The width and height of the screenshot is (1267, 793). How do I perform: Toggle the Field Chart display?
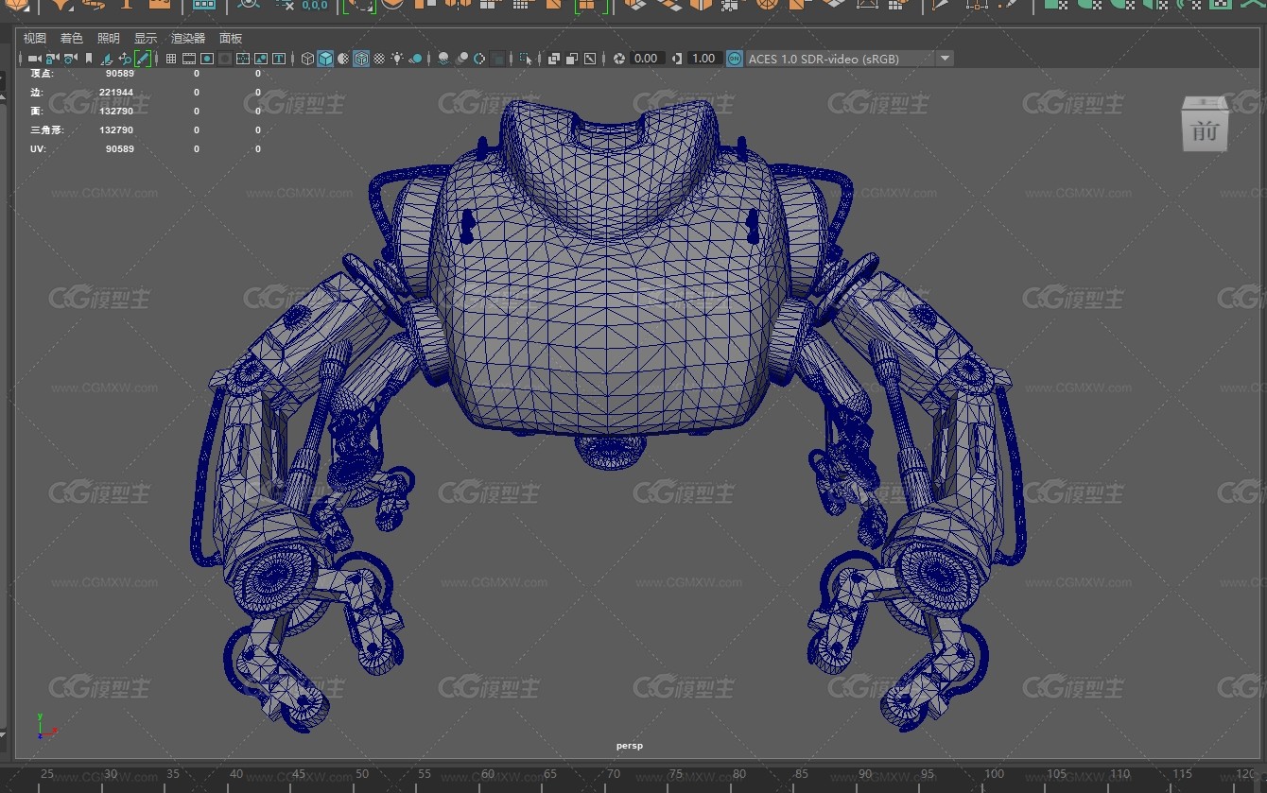click(243, 59)
